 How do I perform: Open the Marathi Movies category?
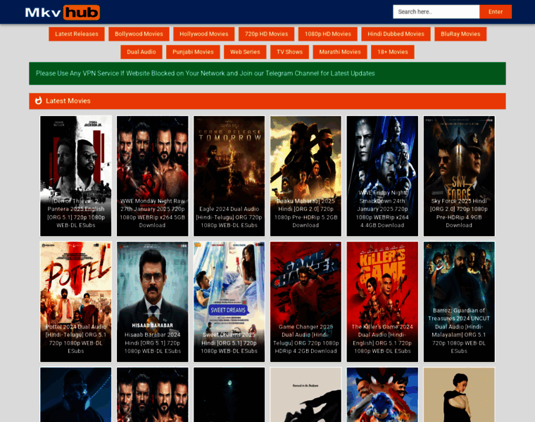[340, 52]
